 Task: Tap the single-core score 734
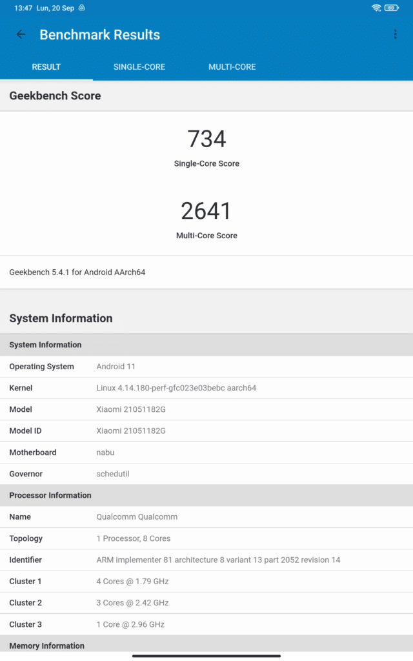click(x=206, y=139)
